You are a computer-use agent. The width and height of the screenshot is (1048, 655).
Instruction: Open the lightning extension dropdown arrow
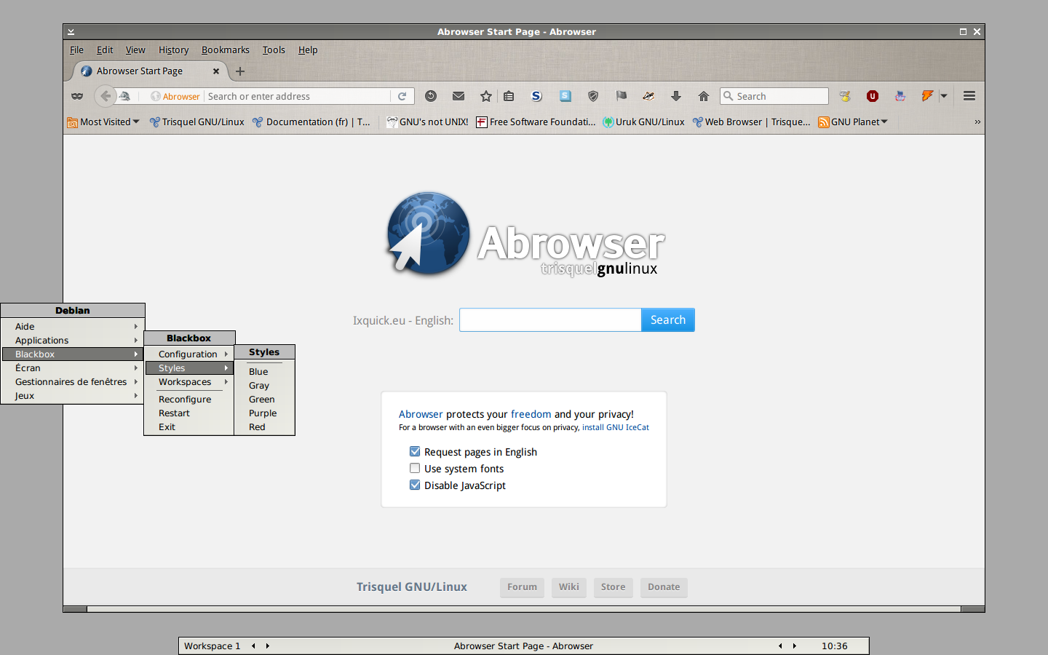[944, 96]
